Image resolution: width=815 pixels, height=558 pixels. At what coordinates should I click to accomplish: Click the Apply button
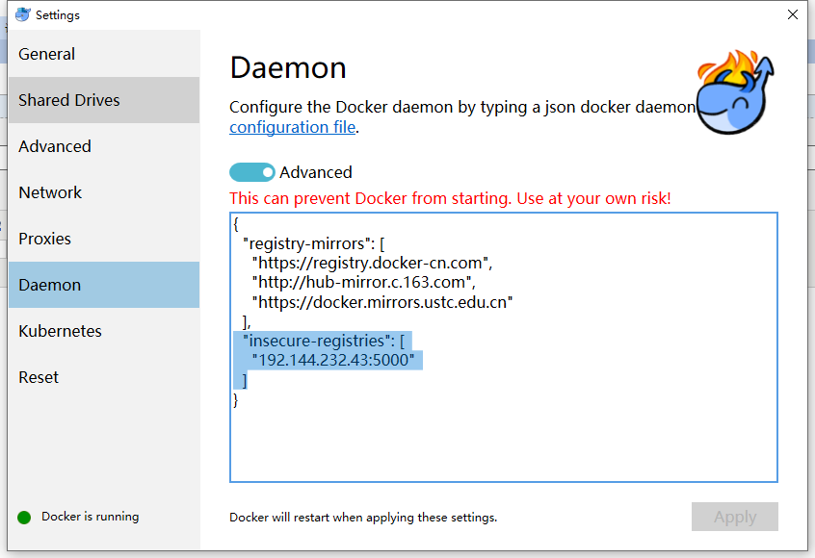pyautogui.click(x=734, y=517)
